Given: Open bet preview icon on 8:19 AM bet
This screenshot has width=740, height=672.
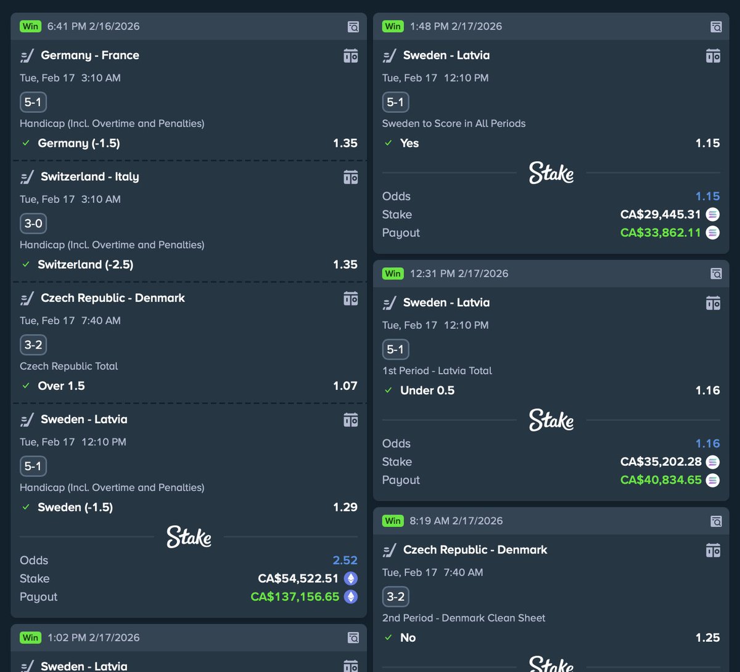Looking at the screenshot, I should coord(715,521).
